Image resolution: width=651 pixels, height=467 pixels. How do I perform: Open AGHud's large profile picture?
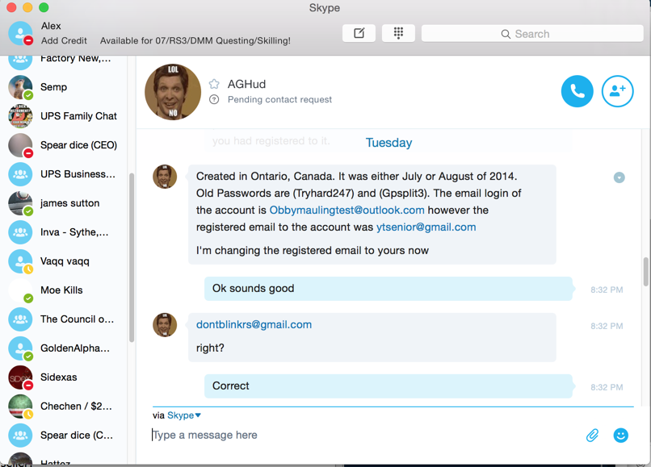[x=173, y=92]
